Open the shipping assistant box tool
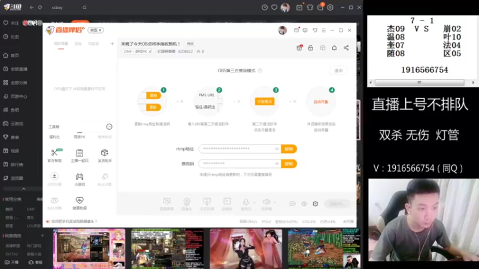The image size is (479, 269). (x=104, y=155)
